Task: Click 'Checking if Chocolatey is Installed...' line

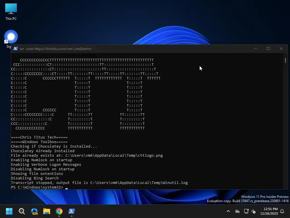Action: pyautogui.click(x=54, y=146)
